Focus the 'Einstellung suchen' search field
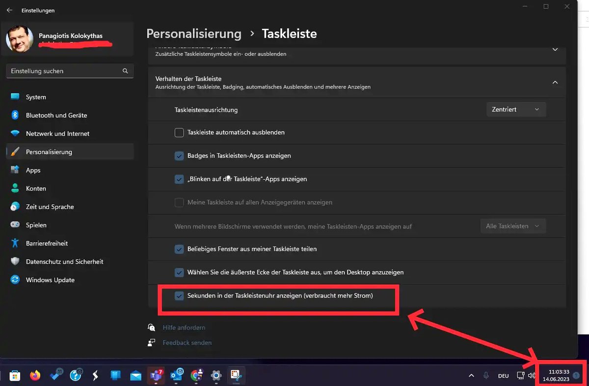This screenshot has width=589, height=386. coord(64,71)
